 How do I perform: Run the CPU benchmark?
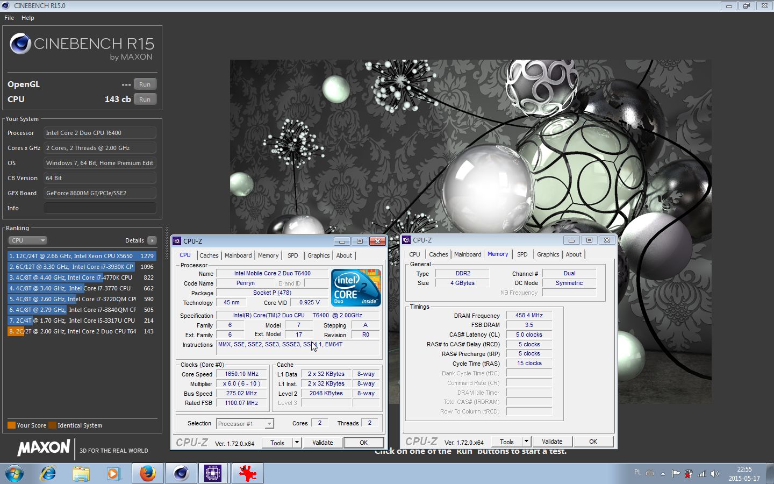(145, 99)
